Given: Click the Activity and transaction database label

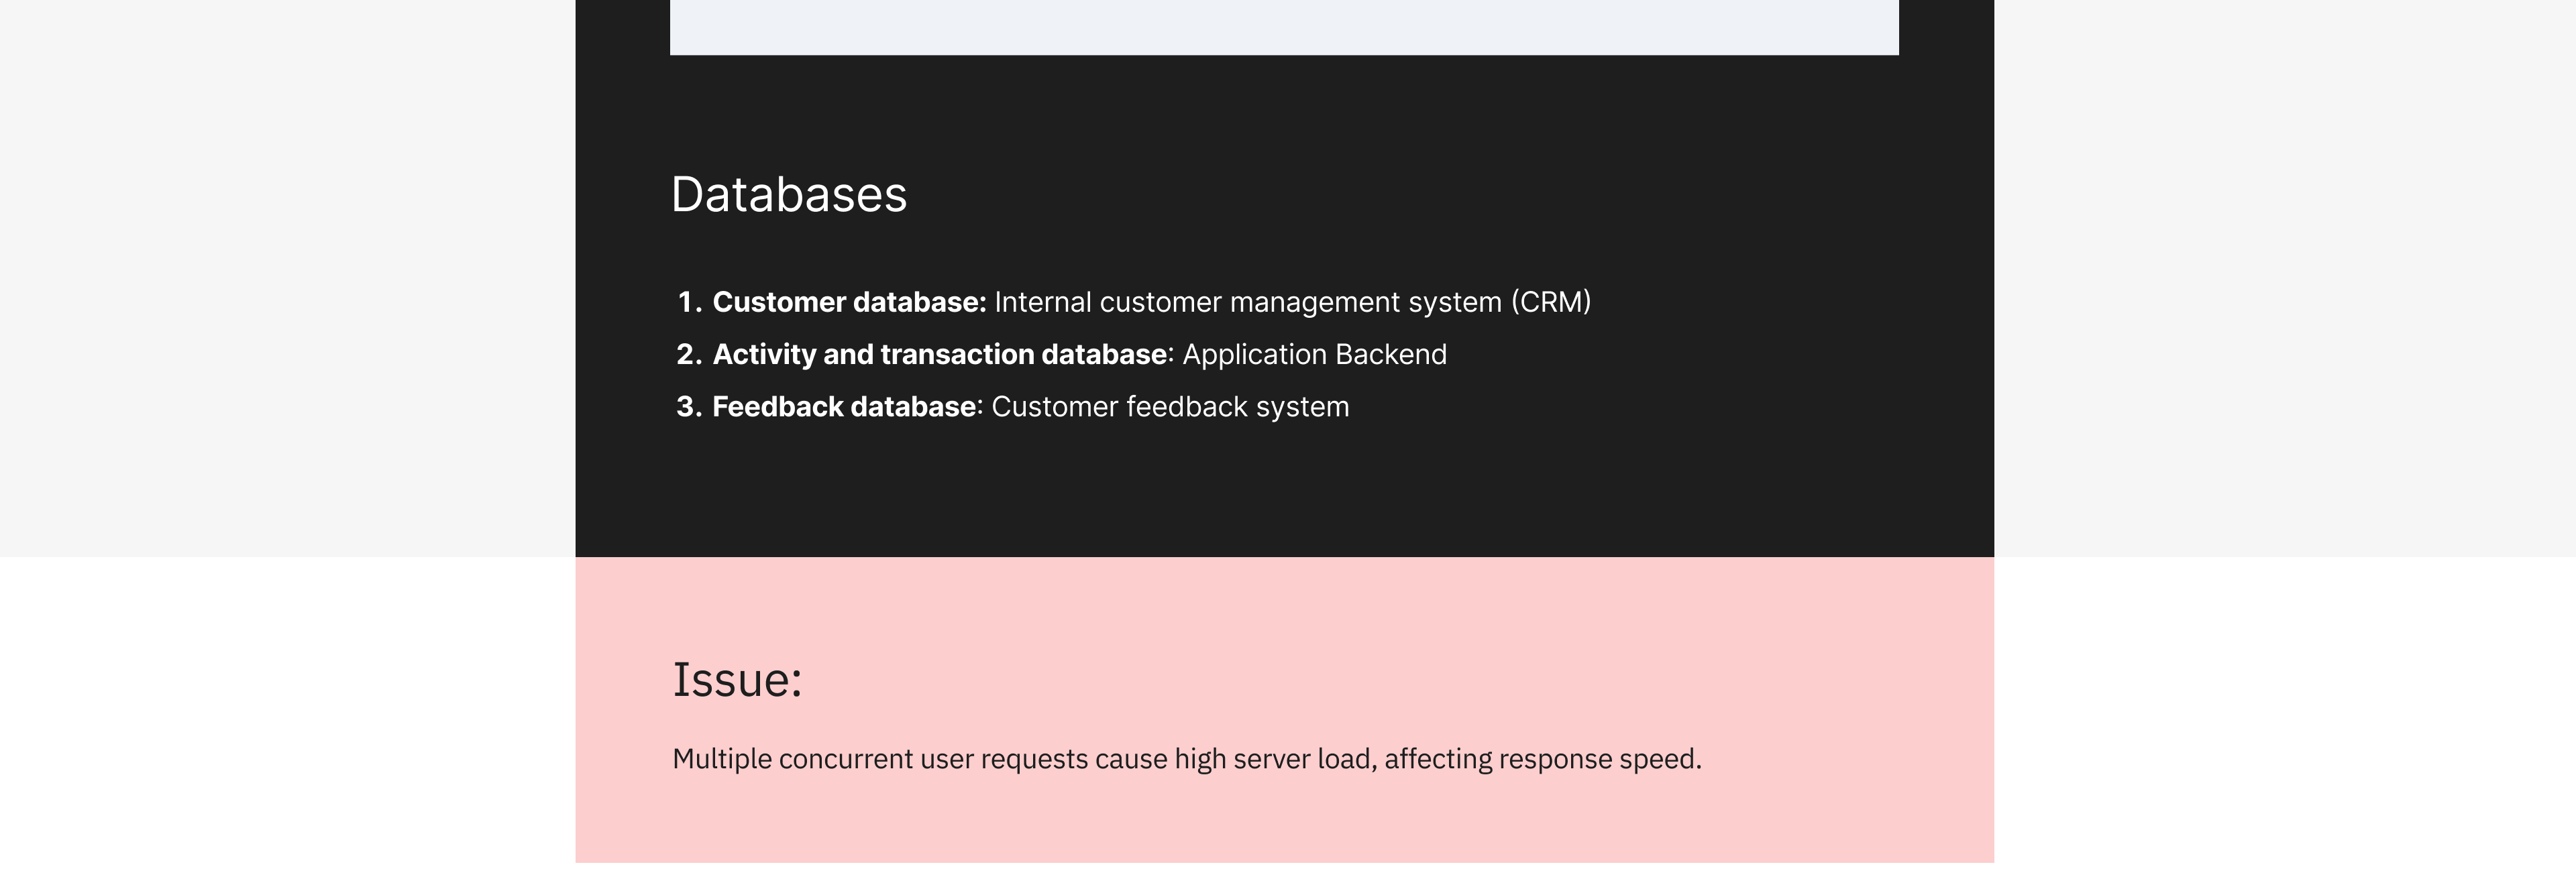Looking at the screenshot, I should coord(939,355).
